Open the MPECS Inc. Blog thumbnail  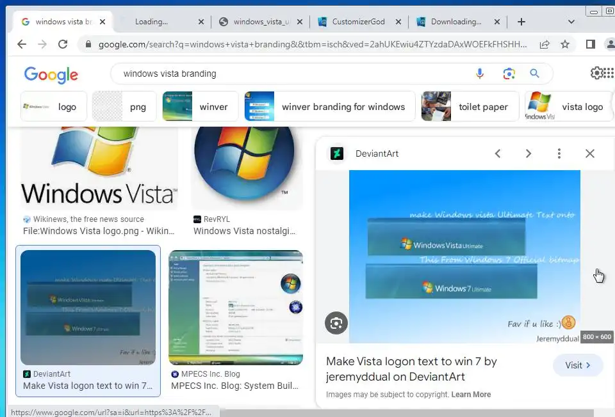236,308
